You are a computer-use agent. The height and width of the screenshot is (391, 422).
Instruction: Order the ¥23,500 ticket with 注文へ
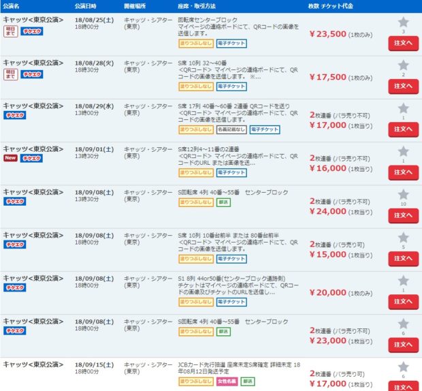click(403, 43)
